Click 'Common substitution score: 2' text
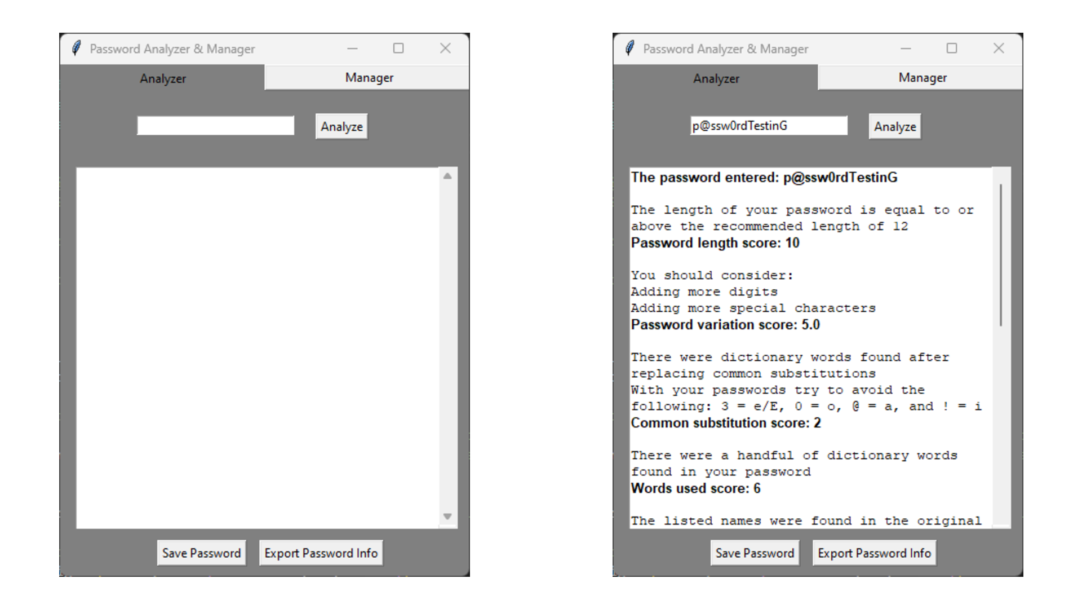This screenshot has width=1082, height=609. pos(726,423)
